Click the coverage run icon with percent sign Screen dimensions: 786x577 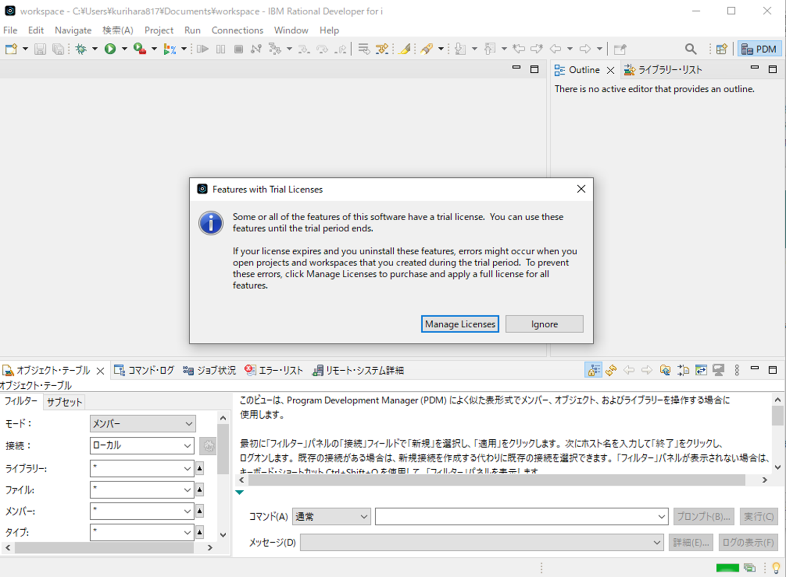pyautogui.click(x=169, y=49)
